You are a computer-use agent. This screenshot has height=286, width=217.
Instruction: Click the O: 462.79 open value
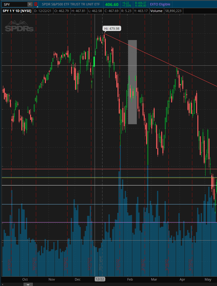coord(61,11)
